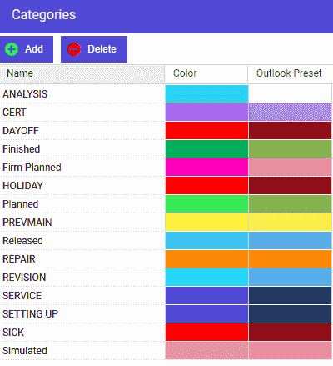Open the Outlook Preset swatch for Simulated
Viewport: 333px width, 366px height.
[x=290, y=351]
